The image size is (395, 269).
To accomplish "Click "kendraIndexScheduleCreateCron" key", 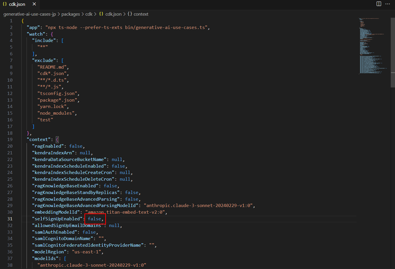I will [73, 173].
